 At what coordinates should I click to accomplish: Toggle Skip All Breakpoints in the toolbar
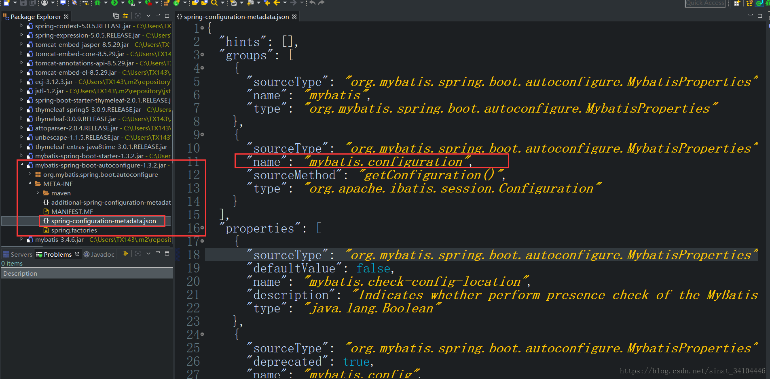(74, 3)
